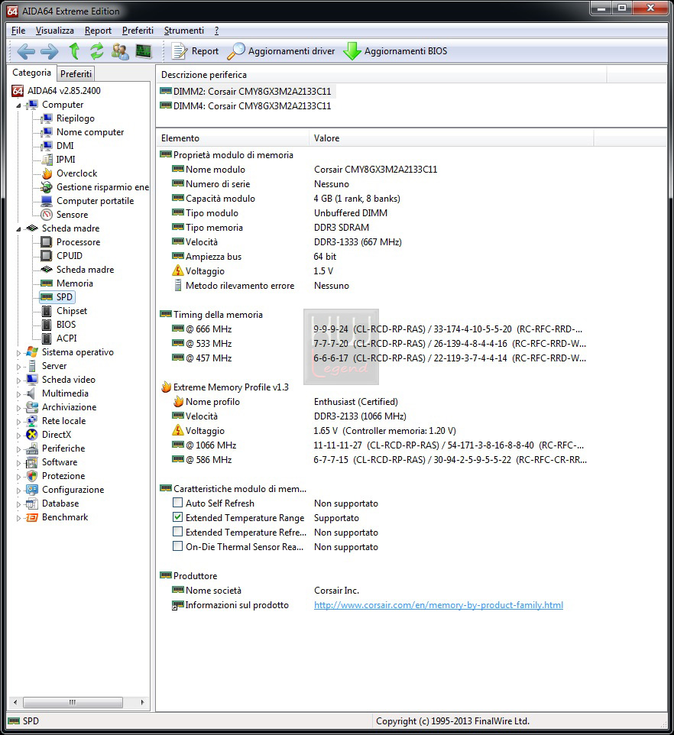Open Aggiornamenti driver from toolbar
This screenshot has height=735, width=674.
click(x=281, y=51)
